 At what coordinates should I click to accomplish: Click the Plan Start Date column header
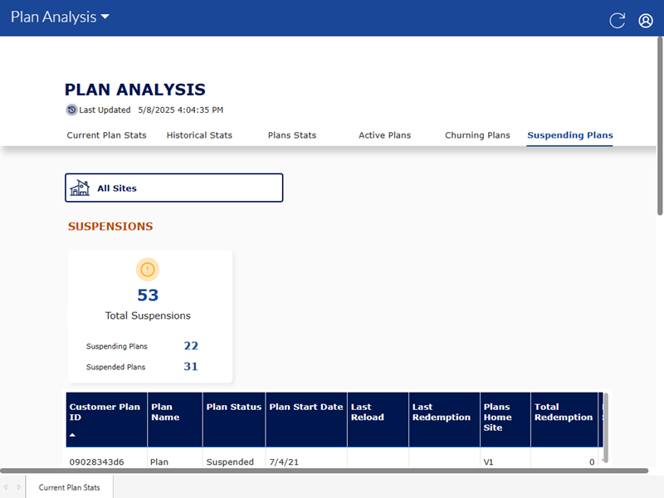tap(306, 419)
